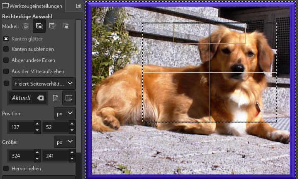Image resolution: width=298 pixels, height=179 pixels.
Task: Open the Größe unit px dropdown
Action: click(65, 142)
